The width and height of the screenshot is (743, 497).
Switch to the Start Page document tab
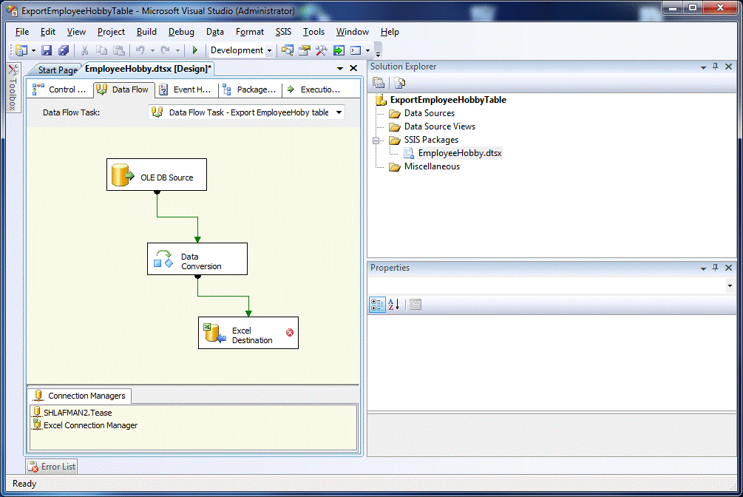pos(57,70)
